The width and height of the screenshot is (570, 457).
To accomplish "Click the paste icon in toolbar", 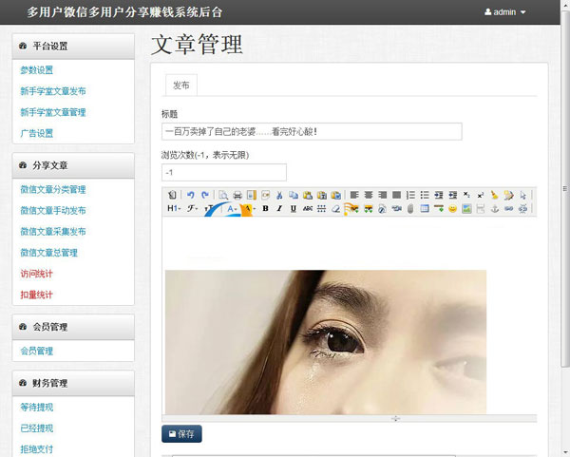I will [308, 195].
